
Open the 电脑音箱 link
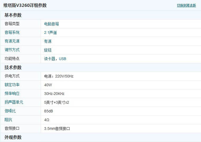(51, 24)
